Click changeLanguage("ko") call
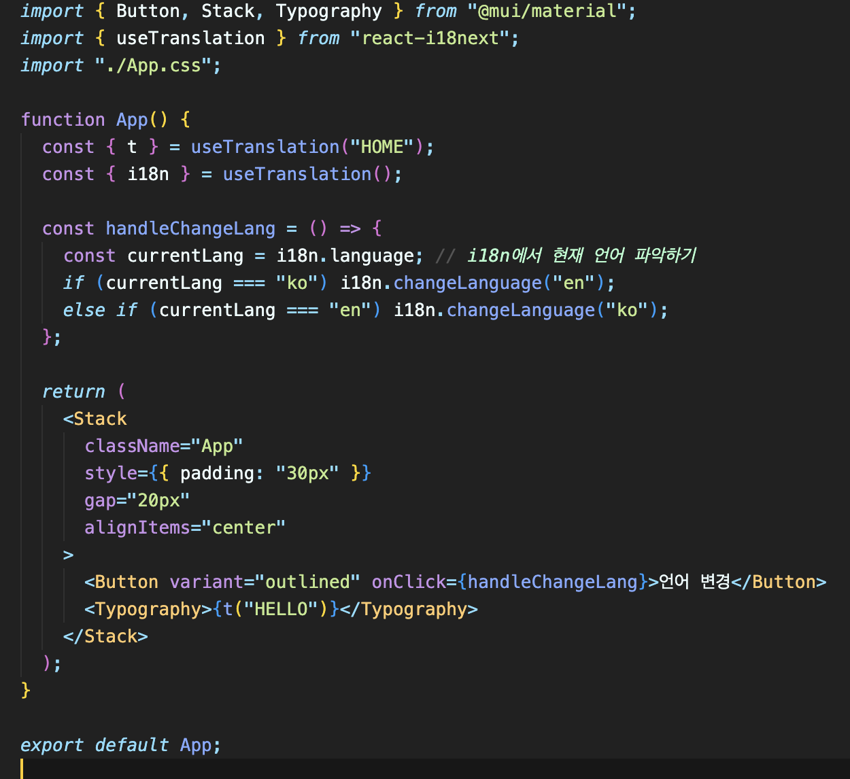 pos(551,310)
